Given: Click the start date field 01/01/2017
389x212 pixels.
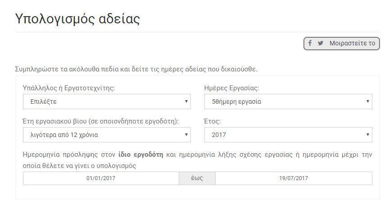Looking at the screenshot, I should 101,178.
